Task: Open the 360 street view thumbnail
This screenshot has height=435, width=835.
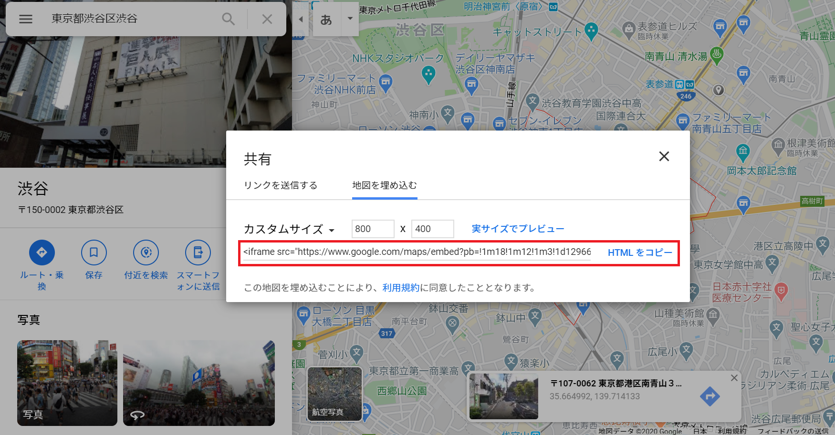Action: 199,383
